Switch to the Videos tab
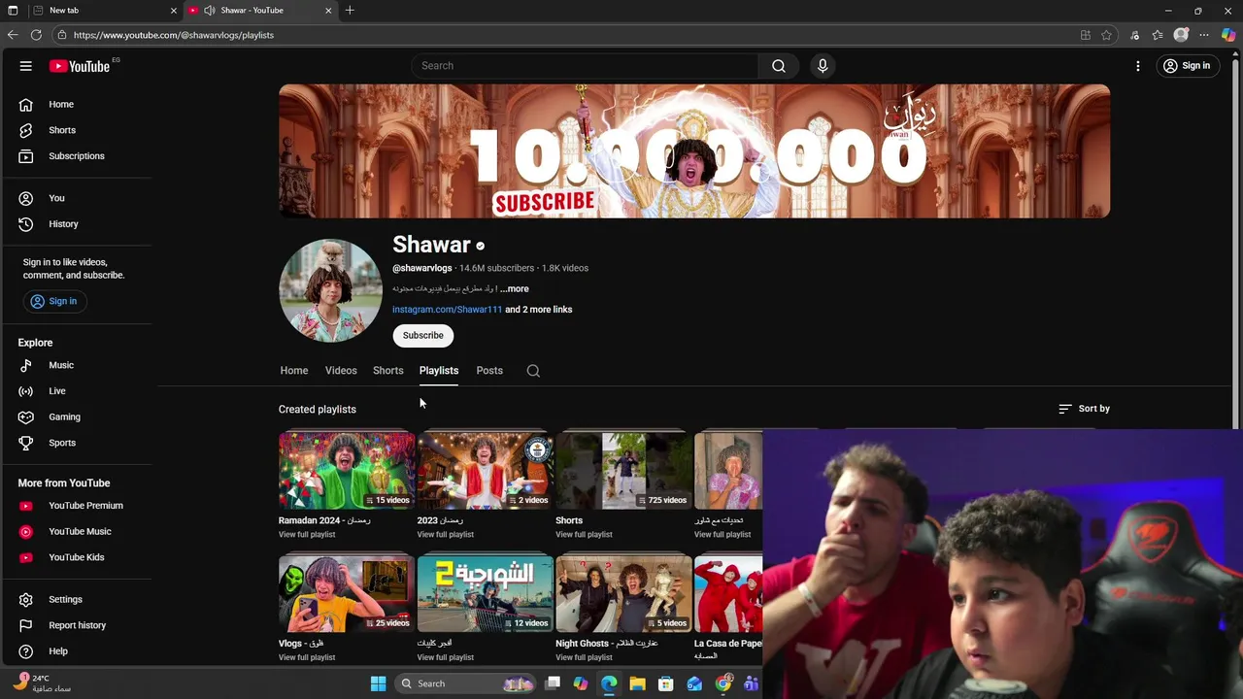1243x699 pixels. coord(341,371)
